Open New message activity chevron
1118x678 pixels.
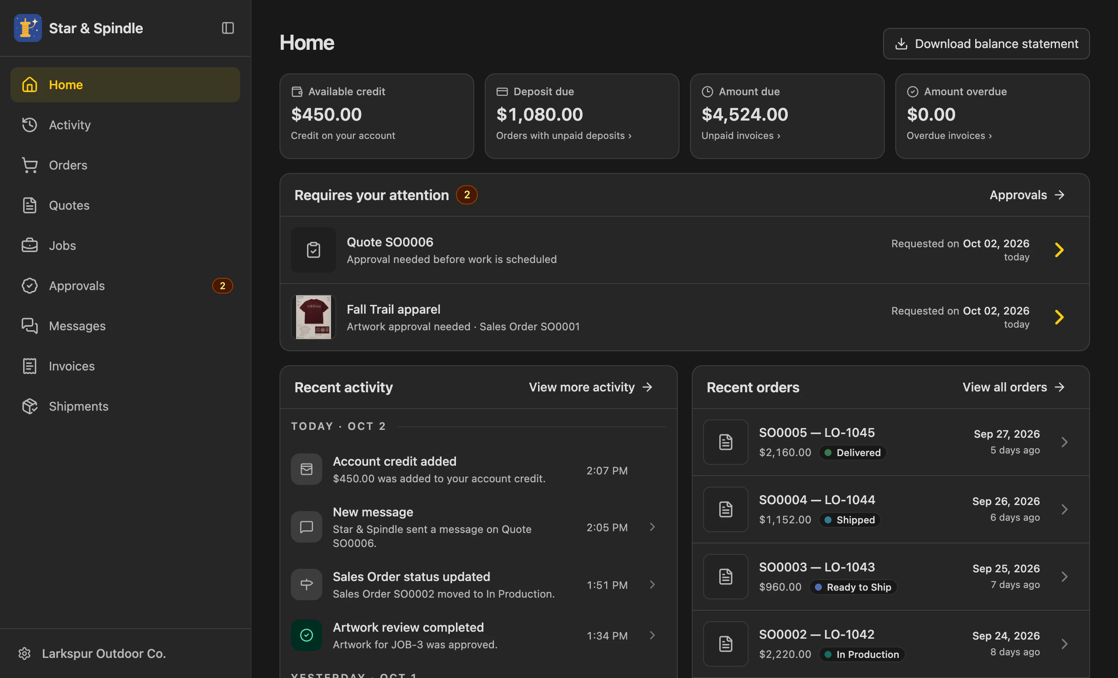tap(652, 527)
